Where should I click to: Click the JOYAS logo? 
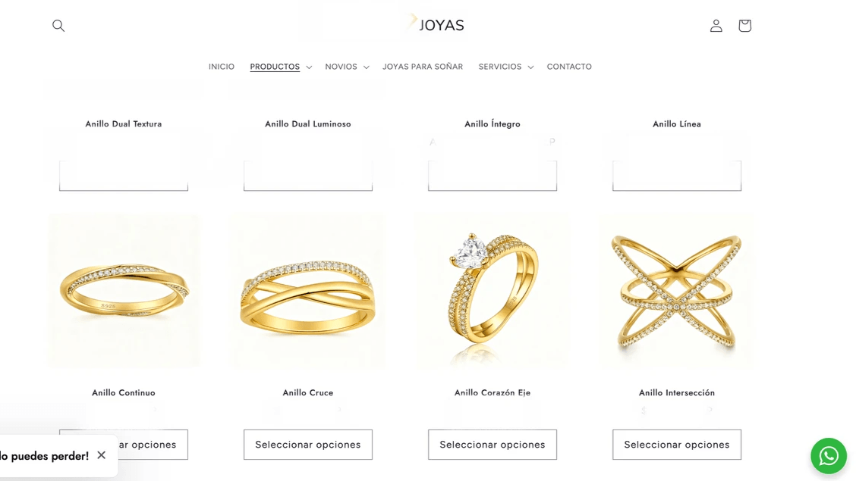click(435, 24)
